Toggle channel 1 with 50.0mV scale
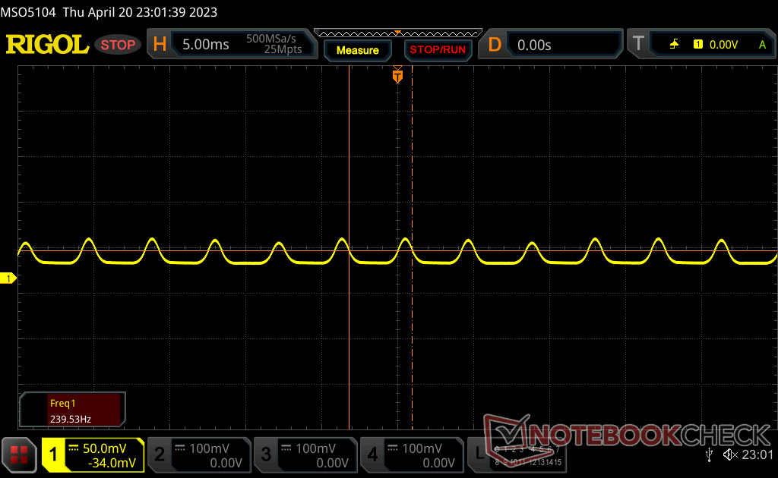 click(x=93, y=455)
